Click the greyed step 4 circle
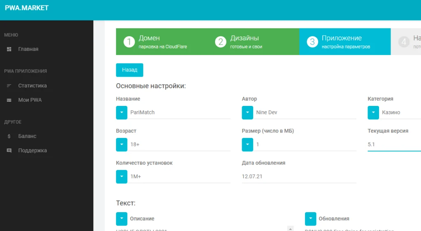This screenshot has width=421, height=231. [404, 42]
